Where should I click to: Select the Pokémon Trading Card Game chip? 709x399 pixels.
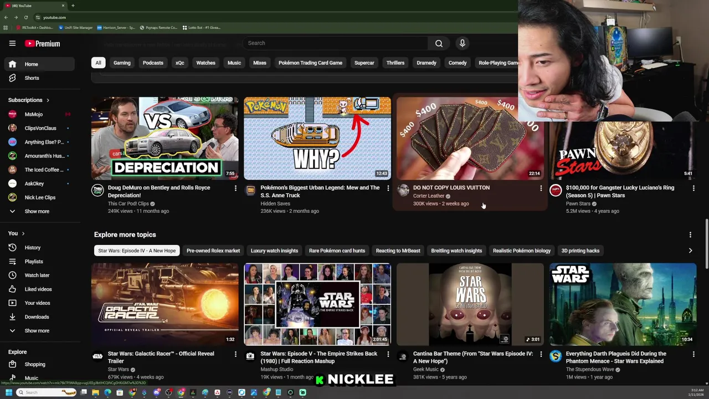click(x=310, y=63)
